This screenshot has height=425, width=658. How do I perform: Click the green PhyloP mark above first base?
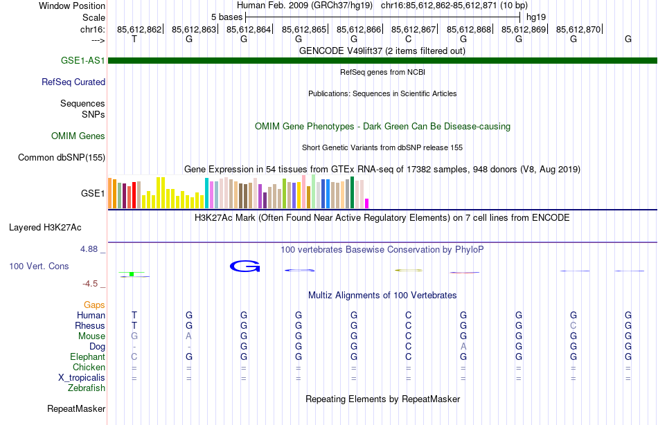(132, 274)
